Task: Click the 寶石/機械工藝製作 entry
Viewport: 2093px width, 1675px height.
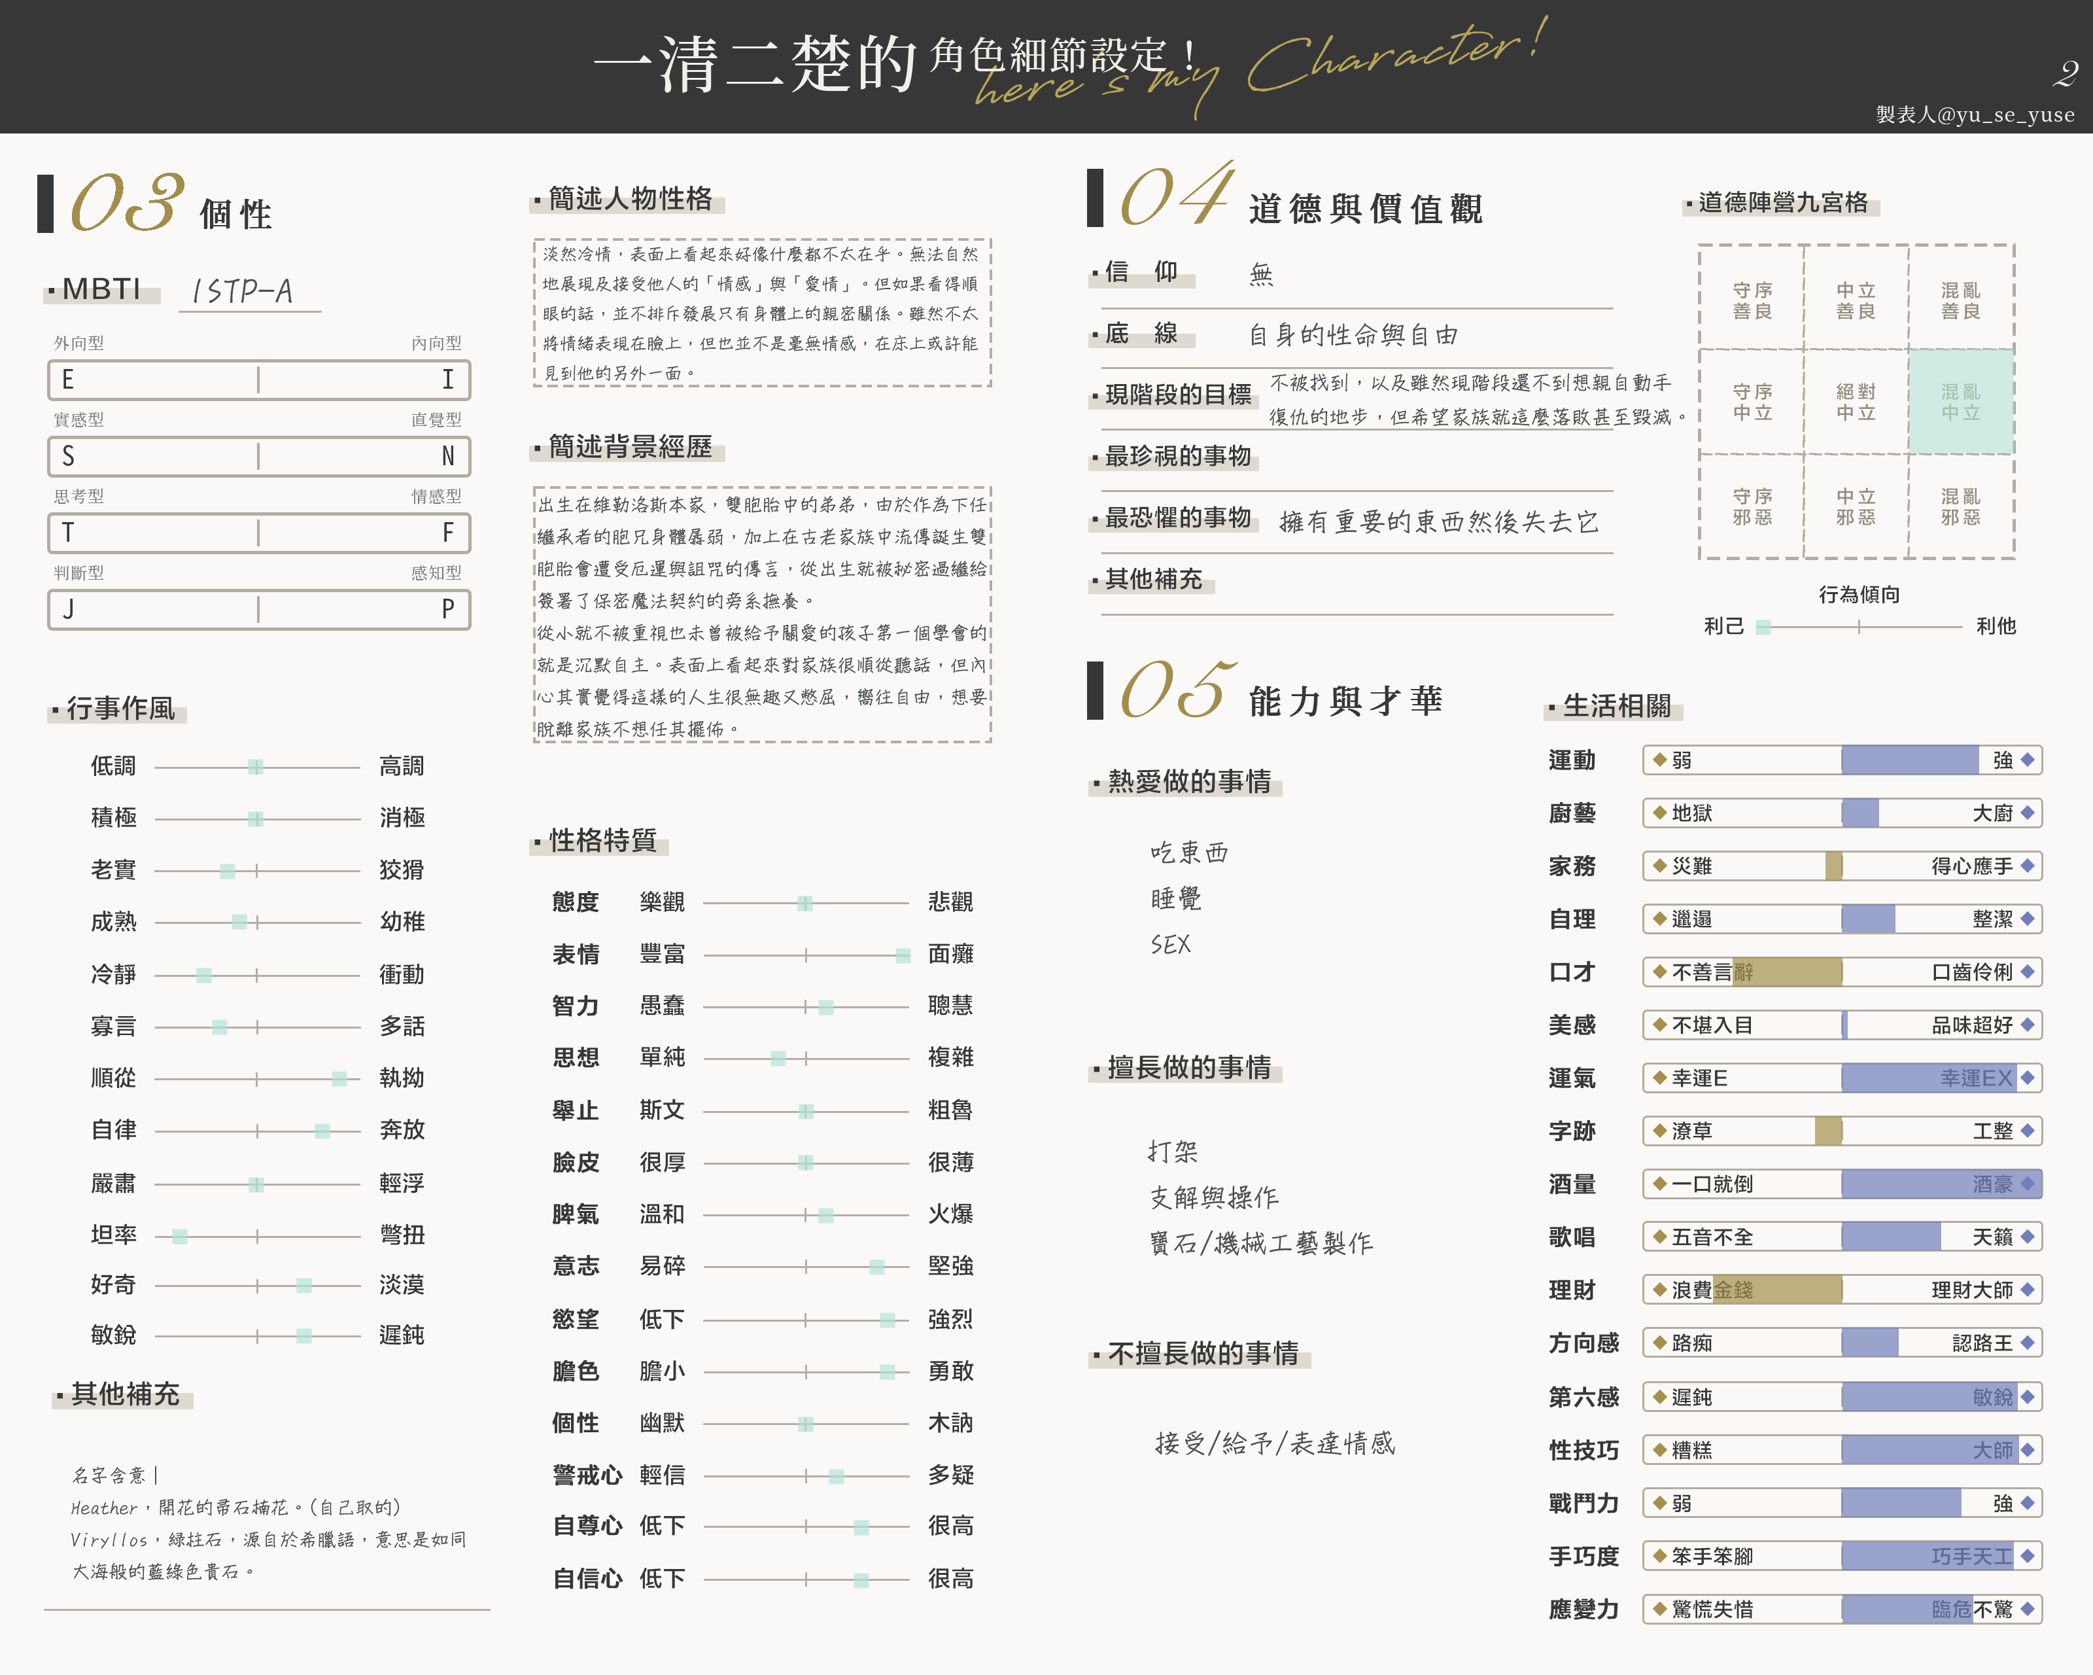Action: 1261,1243
